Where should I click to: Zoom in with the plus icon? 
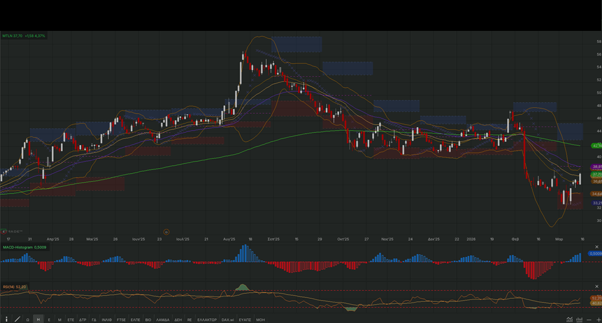598,319
